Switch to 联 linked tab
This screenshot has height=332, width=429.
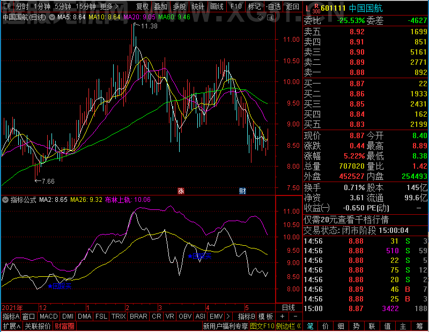pos(372,326)
